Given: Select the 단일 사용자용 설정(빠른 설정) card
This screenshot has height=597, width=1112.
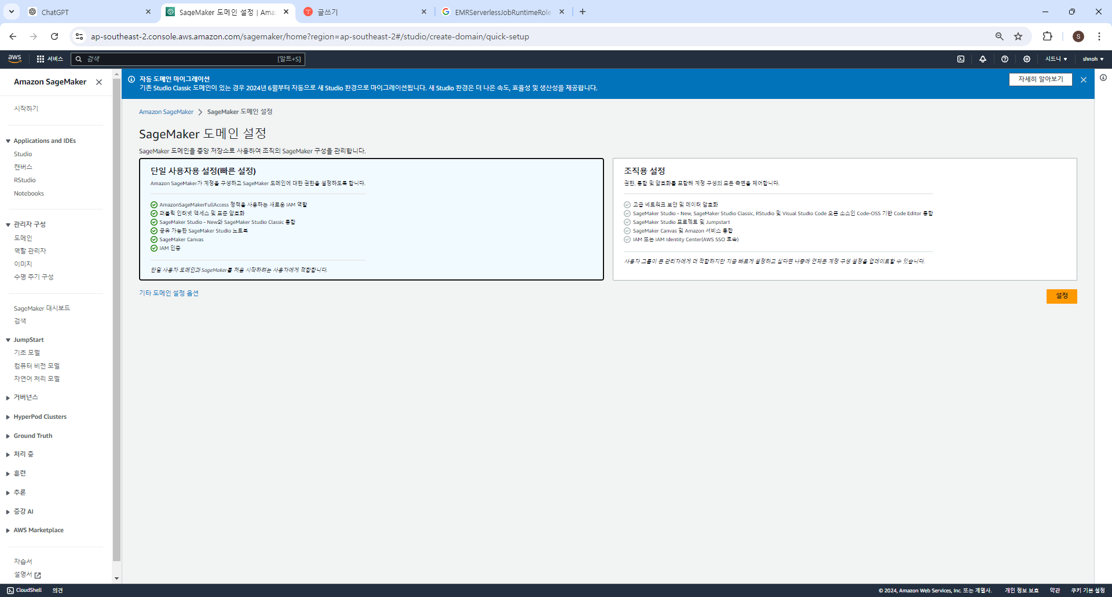Looking at the screenshot, I should (371, 219).
